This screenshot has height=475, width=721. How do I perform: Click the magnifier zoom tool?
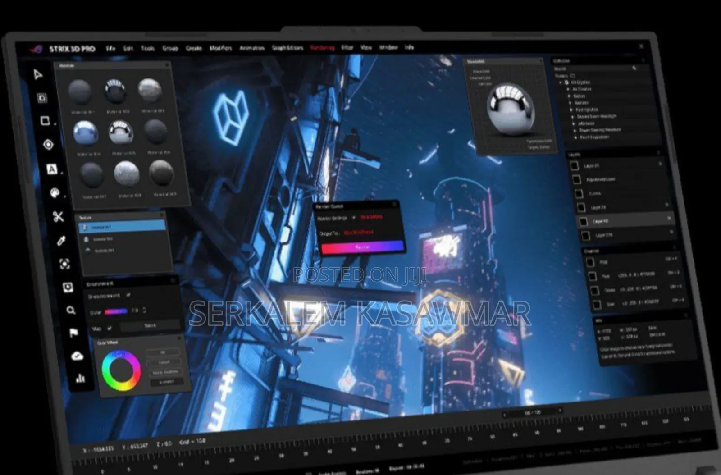click(71, 310)
